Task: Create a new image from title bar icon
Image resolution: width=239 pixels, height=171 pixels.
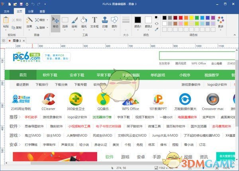Action: [10, 4]
